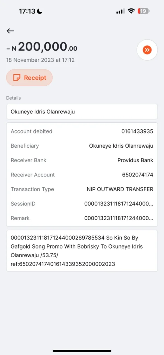Tap the receipt note icon
The height and width of the screenshot is (355, 164).
(x=17, y=78)
